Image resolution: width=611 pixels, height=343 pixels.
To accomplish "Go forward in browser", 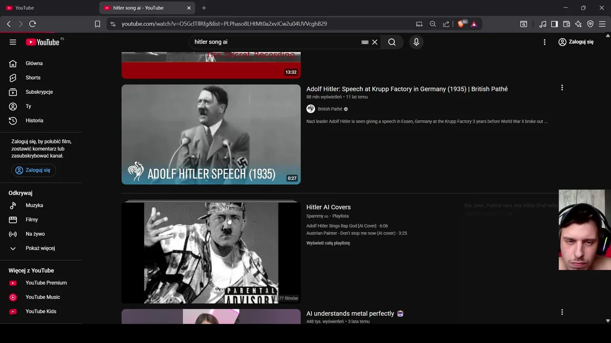I will pos(21,24).
